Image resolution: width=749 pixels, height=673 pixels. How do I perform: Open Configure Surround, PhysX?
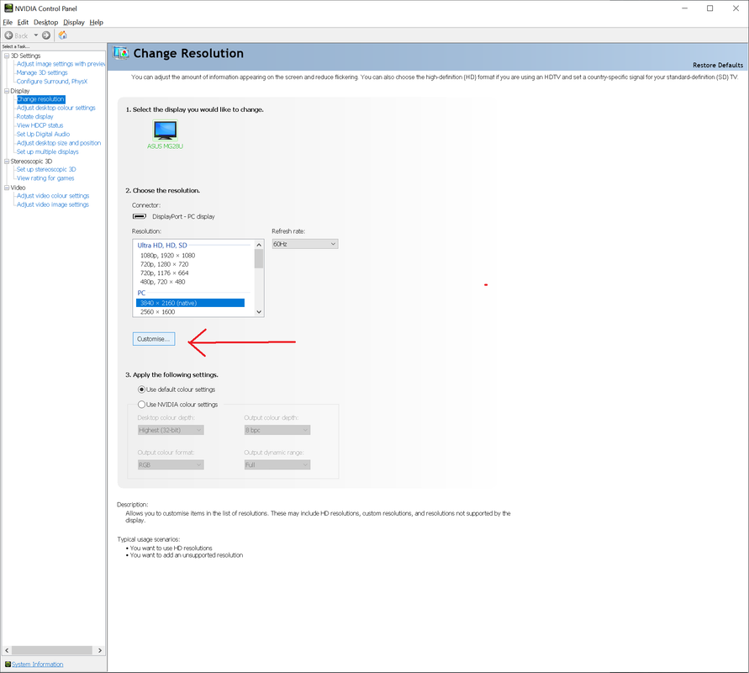coord(52,82)
